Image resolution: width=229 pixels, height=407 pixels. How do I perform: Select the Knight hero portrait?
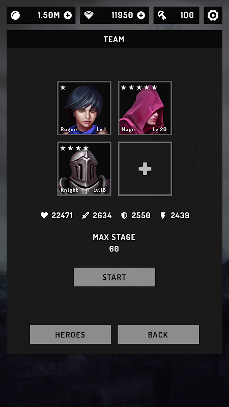point(84,169)
